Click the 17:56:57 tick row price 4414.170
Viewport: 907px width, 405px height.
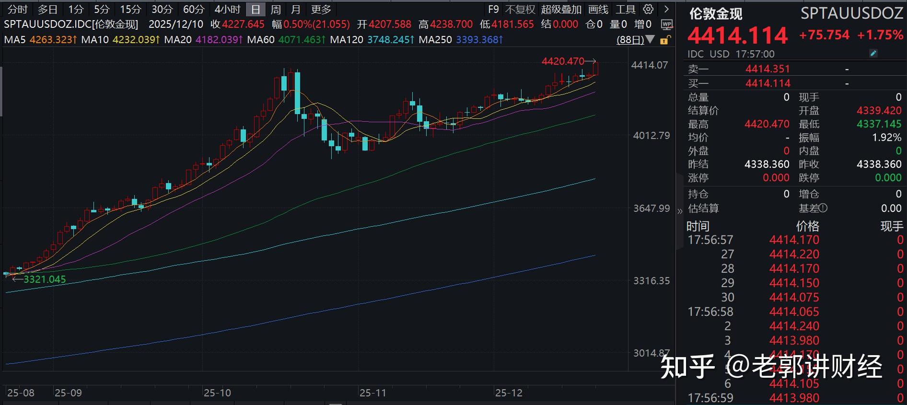point(794,240)
